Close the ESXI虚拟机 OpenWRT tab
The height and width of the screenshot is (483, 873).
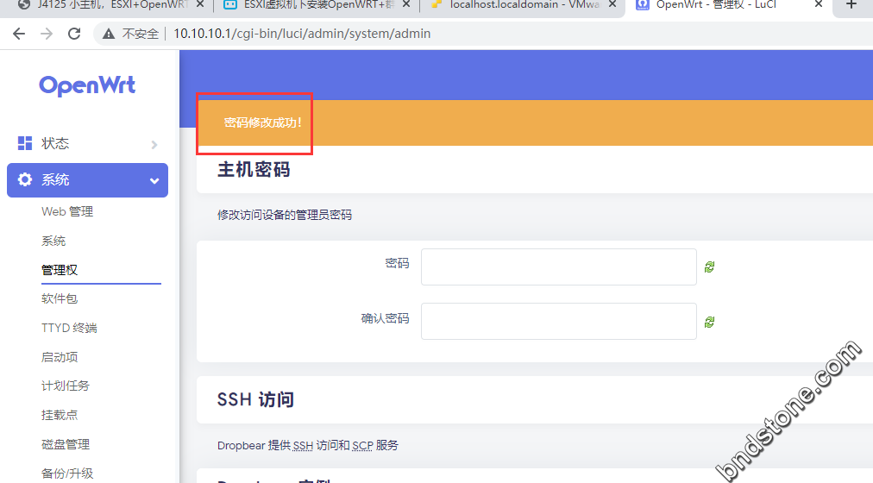[x=406, y=4]
